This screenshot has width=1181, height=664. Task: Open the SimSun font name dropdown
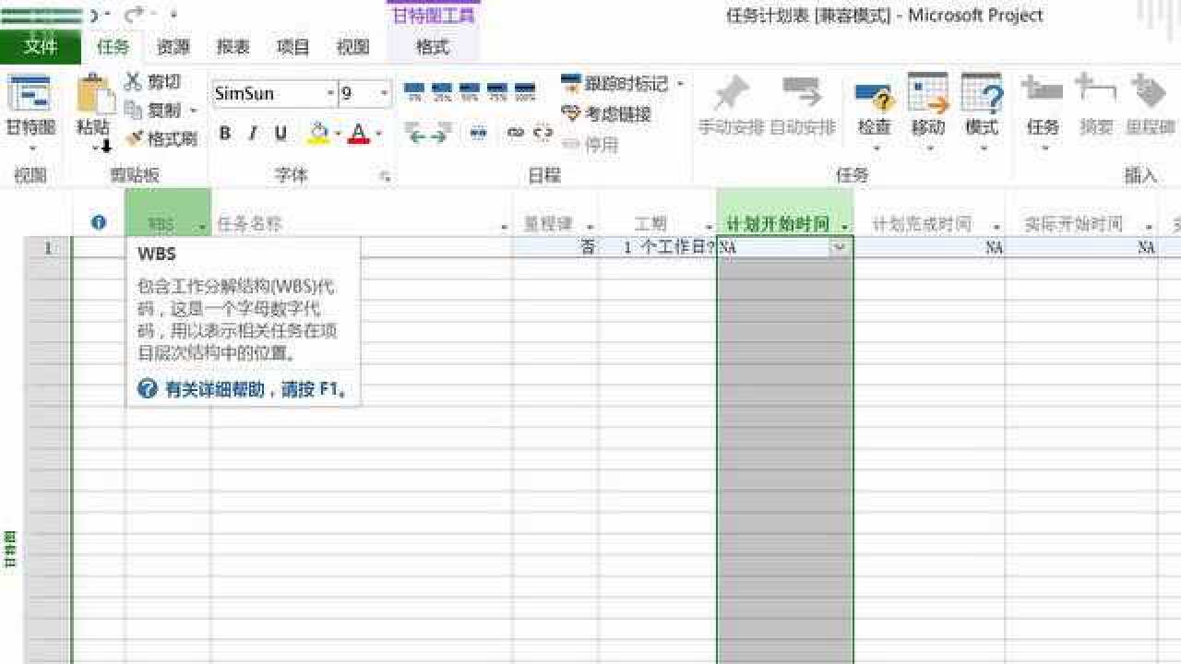[329, 93]
